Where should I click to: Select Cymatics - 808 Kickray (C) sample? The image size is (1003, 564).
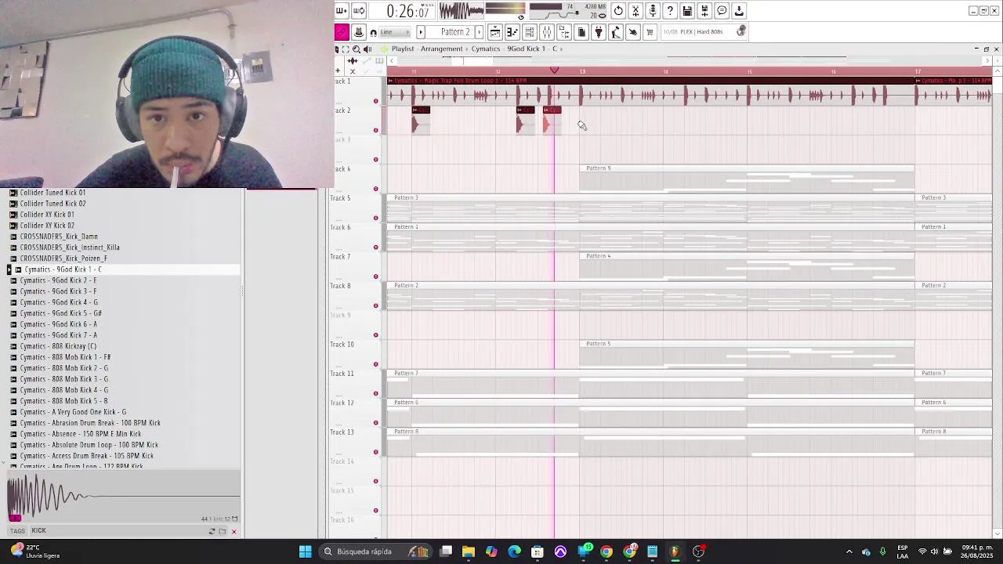click(58, 346)
